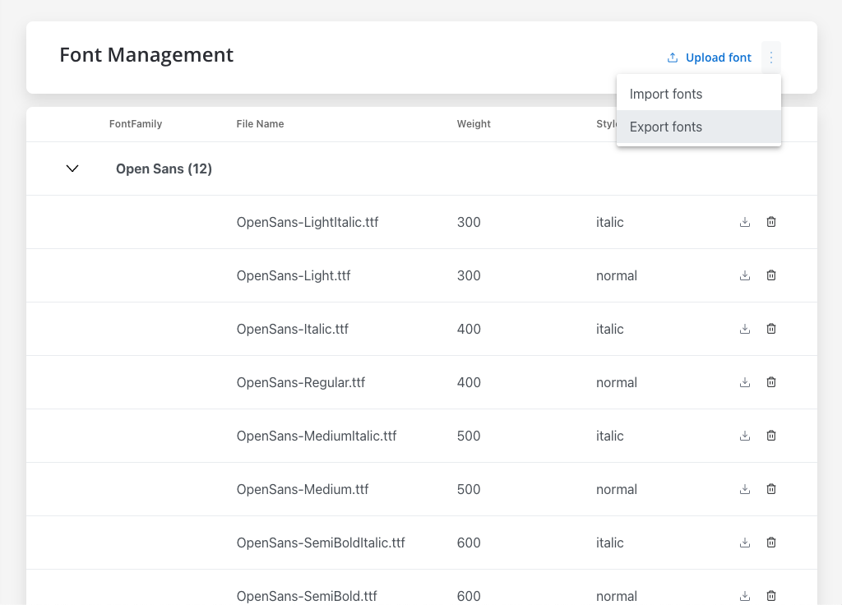This screenshot has height=605, width=842.
Task: Download OpenSans-Italic.ttf font file
Action: 745,329
